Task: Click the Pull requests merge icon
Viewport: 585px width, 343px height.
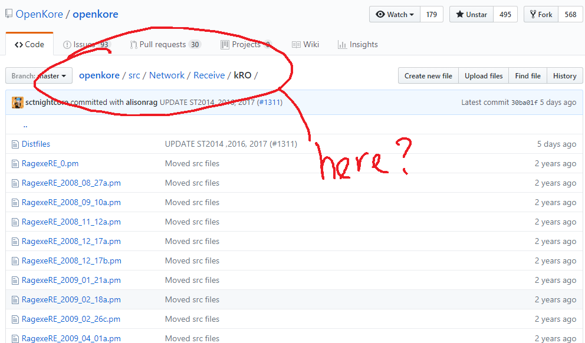Action: (133, 45)
